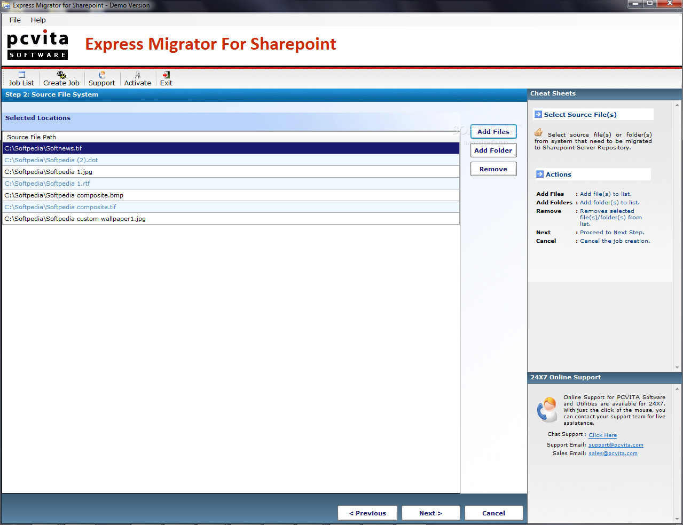Click the arrow icon beside Select Source File(s)
Screen dimensions: 683x525
[x=538, y=114]
